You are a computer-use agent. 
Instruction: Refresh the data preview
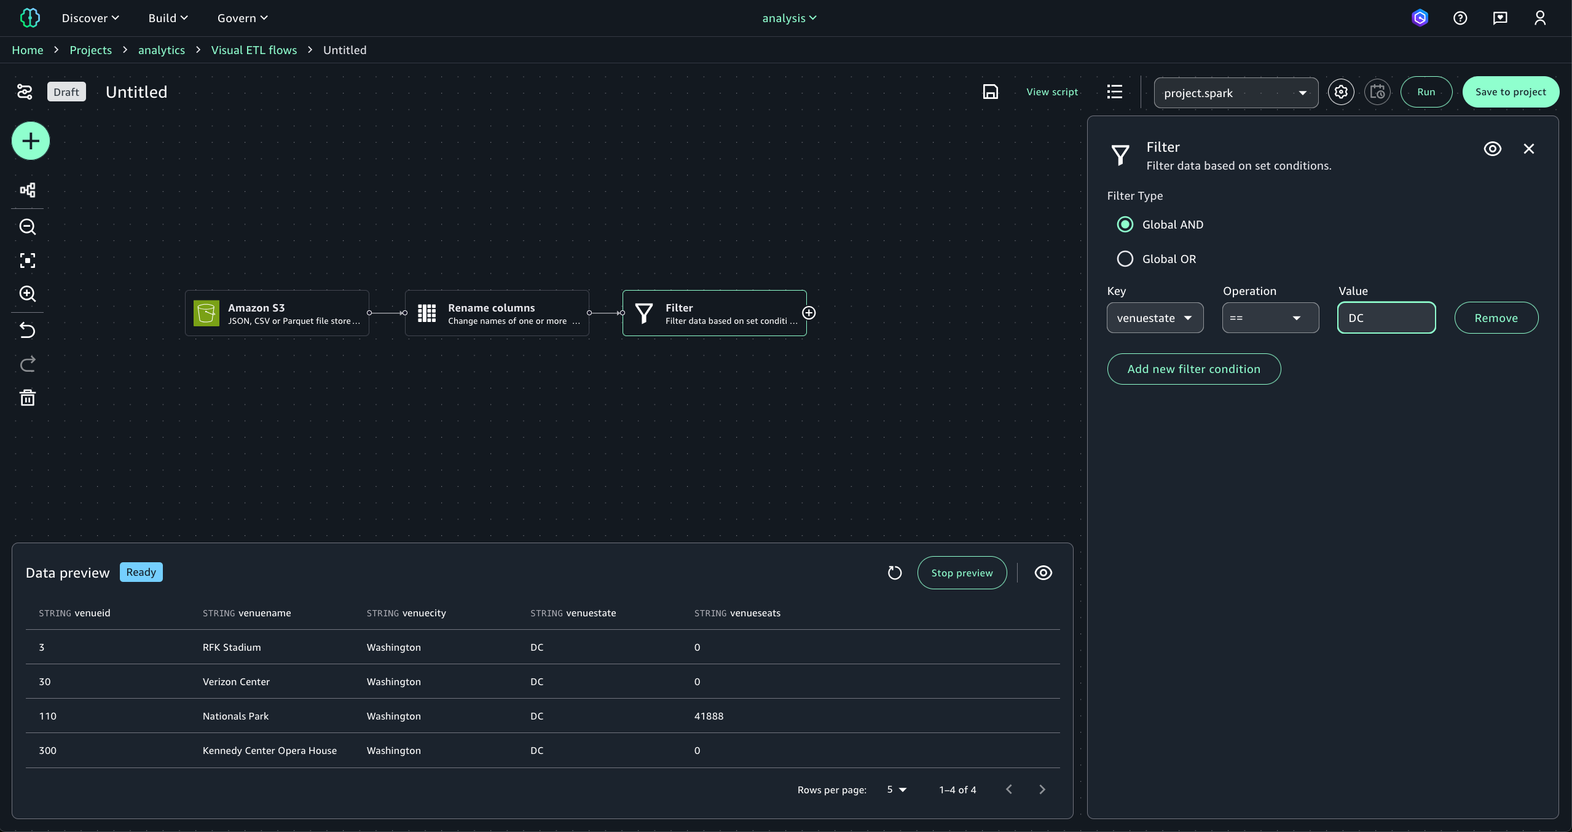[x=894, y=573]
